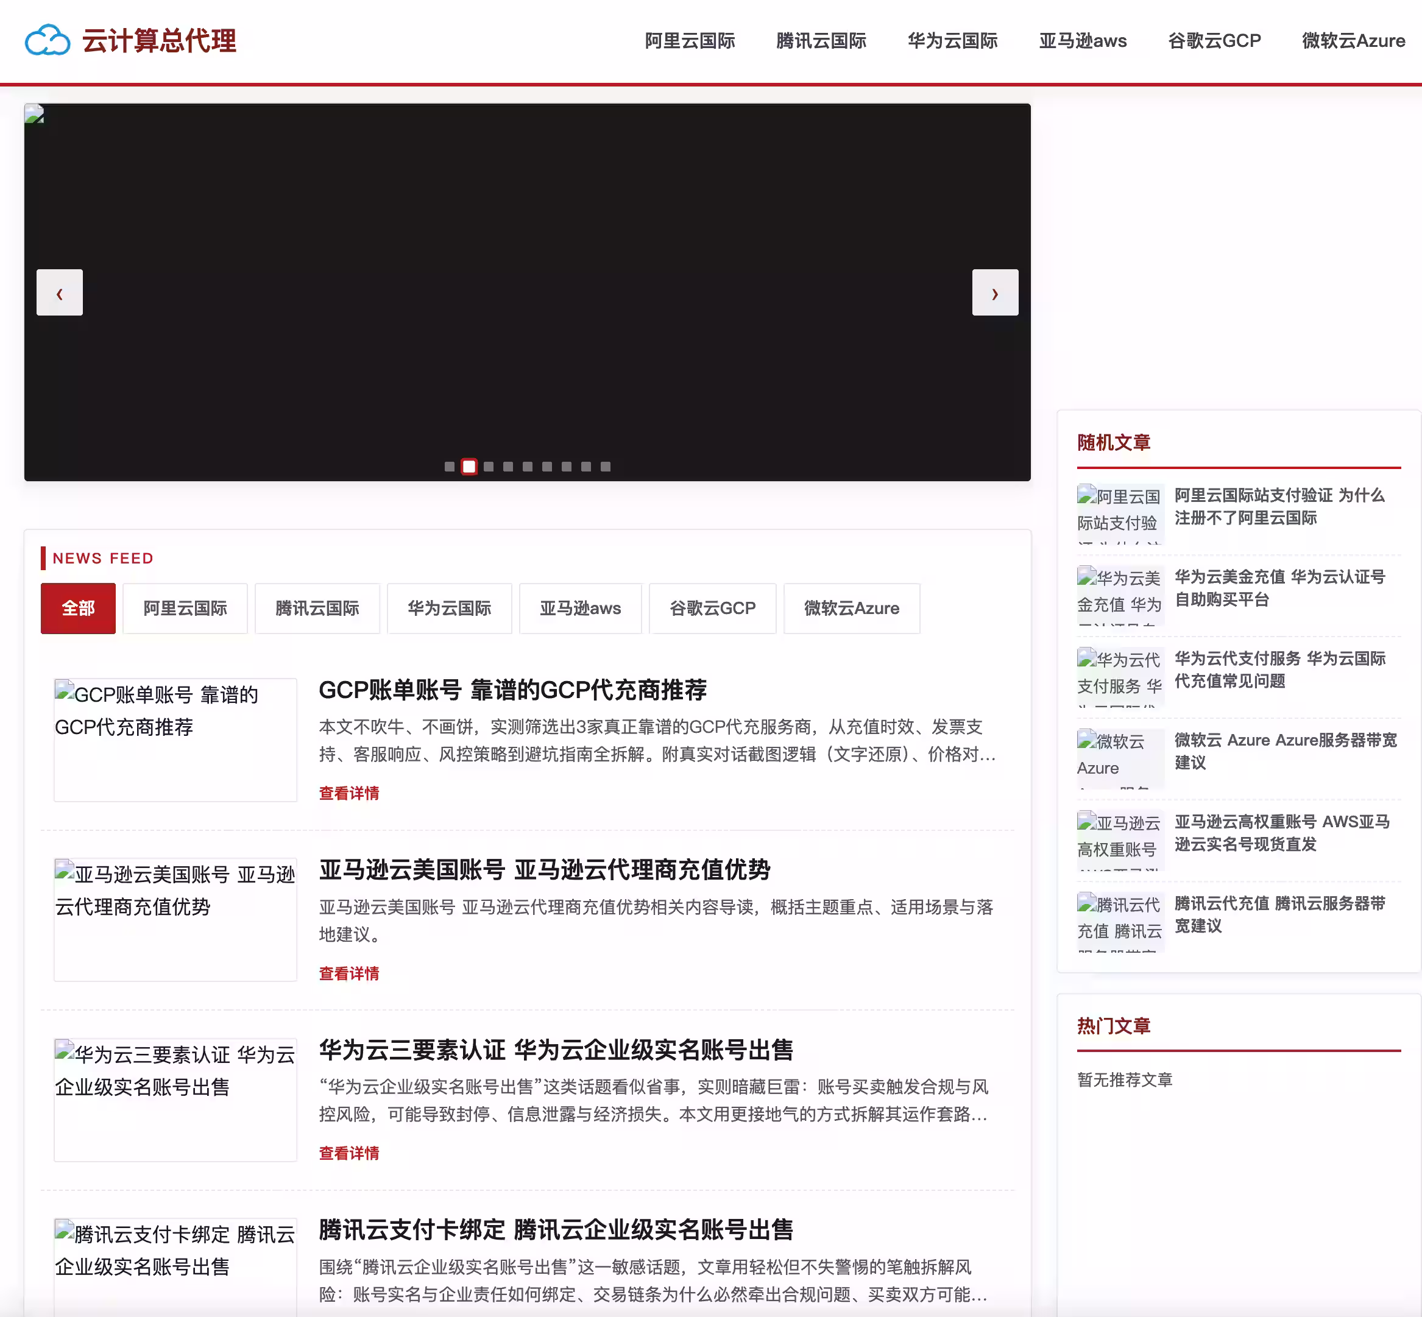Click thumbnail of GCP账单账号 article
Image resolution: width=1422 pixels, height=1317 pixels.
click(175, 740)
